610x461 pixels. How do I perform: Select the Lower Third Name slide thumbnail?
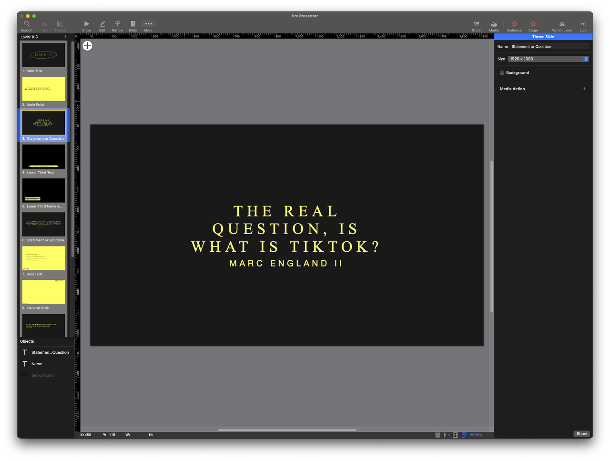coord(43,190)
